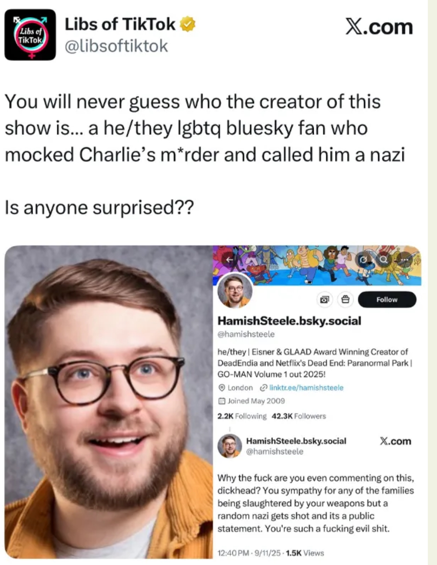Open the search icon on the profile banner
The height and width of the screenshot is (565, 437).
pyautogui.click(x=384, y=260)
